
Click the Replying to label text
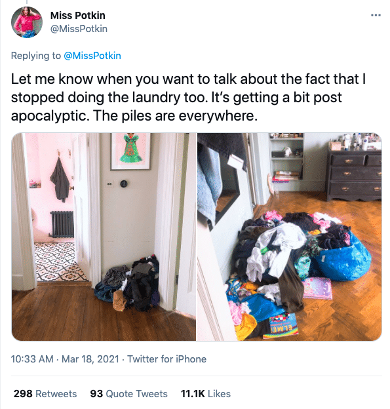click(x=36, y=56)
